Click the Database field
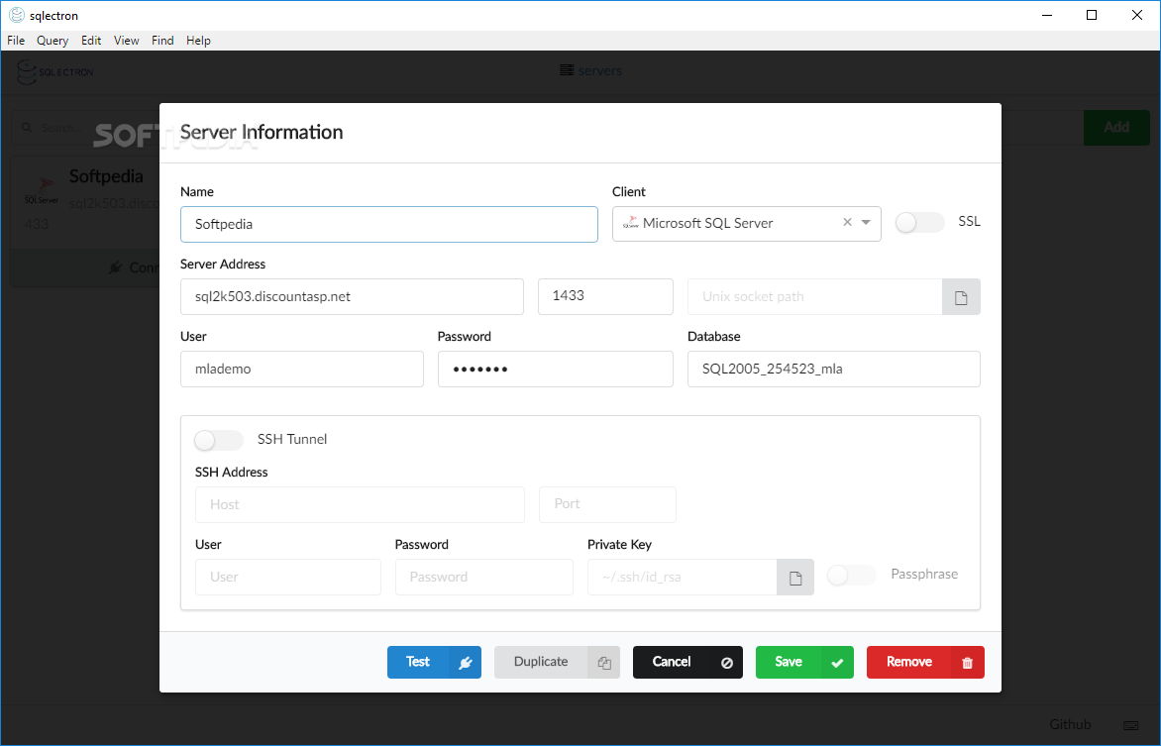Image resolution: width=1161 pixels, height=746 pixels. coord(834,369)
